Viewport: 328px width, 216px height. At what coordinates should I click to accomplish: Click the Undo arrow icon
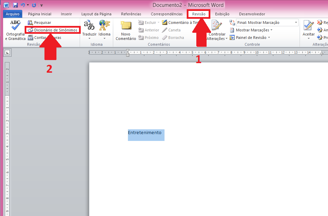pyautogui.click(x=23, y=5)
